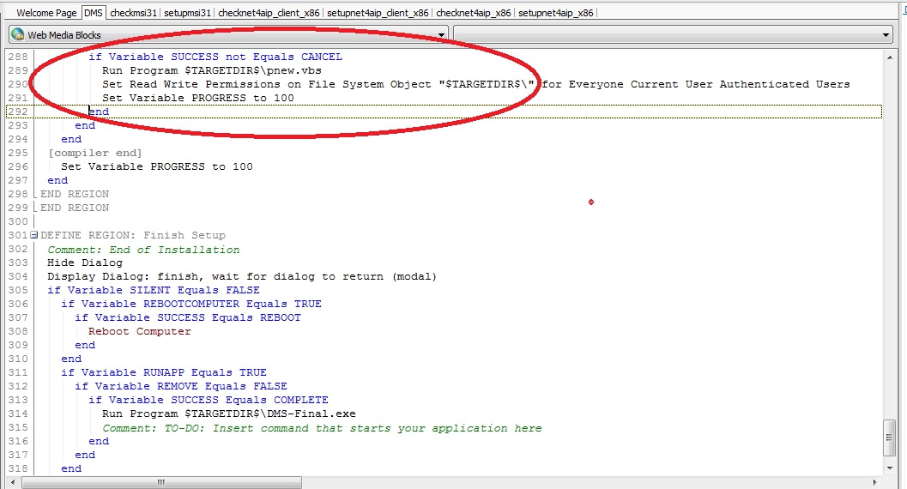The height and width of the screenshot is (489, 907).
Task: Click the [compiler end] line
Action: (95, 153)
